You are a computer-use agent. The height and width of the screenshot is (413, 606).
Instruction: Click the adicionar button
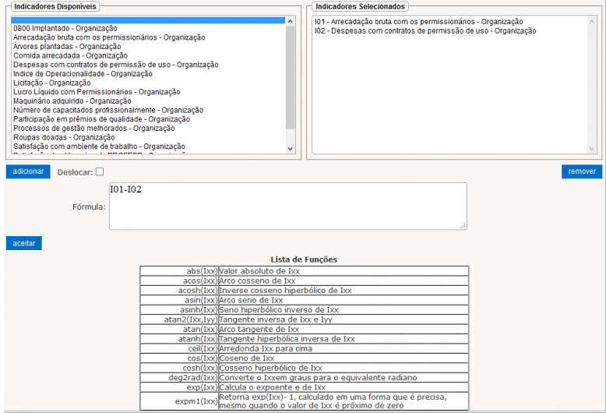pyautogui.click(x=28, y=171)
